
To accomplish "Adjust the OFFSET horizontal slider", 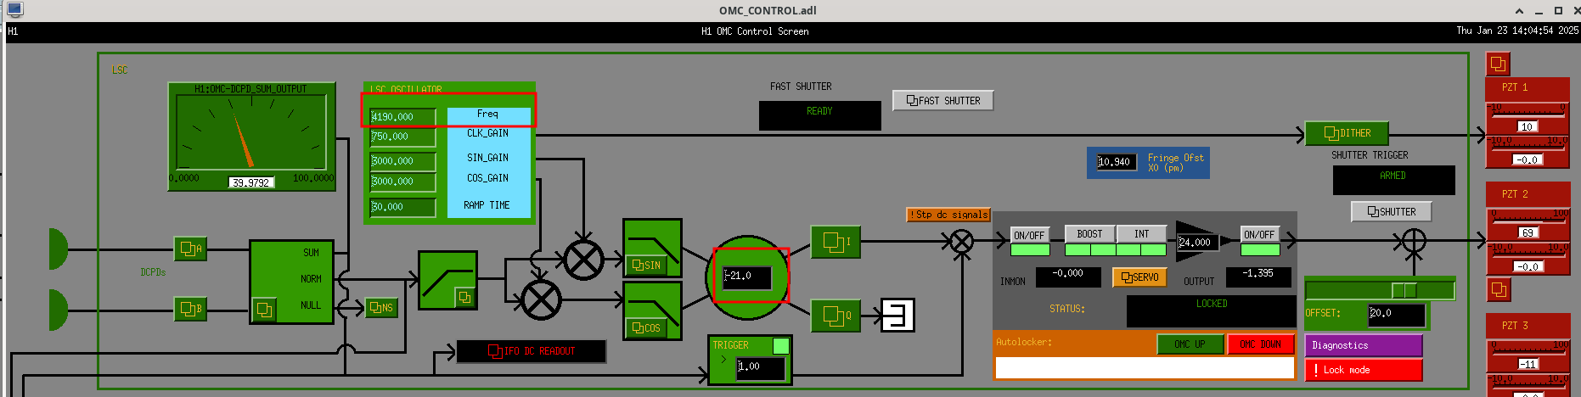I will (x=1380, y=290).
